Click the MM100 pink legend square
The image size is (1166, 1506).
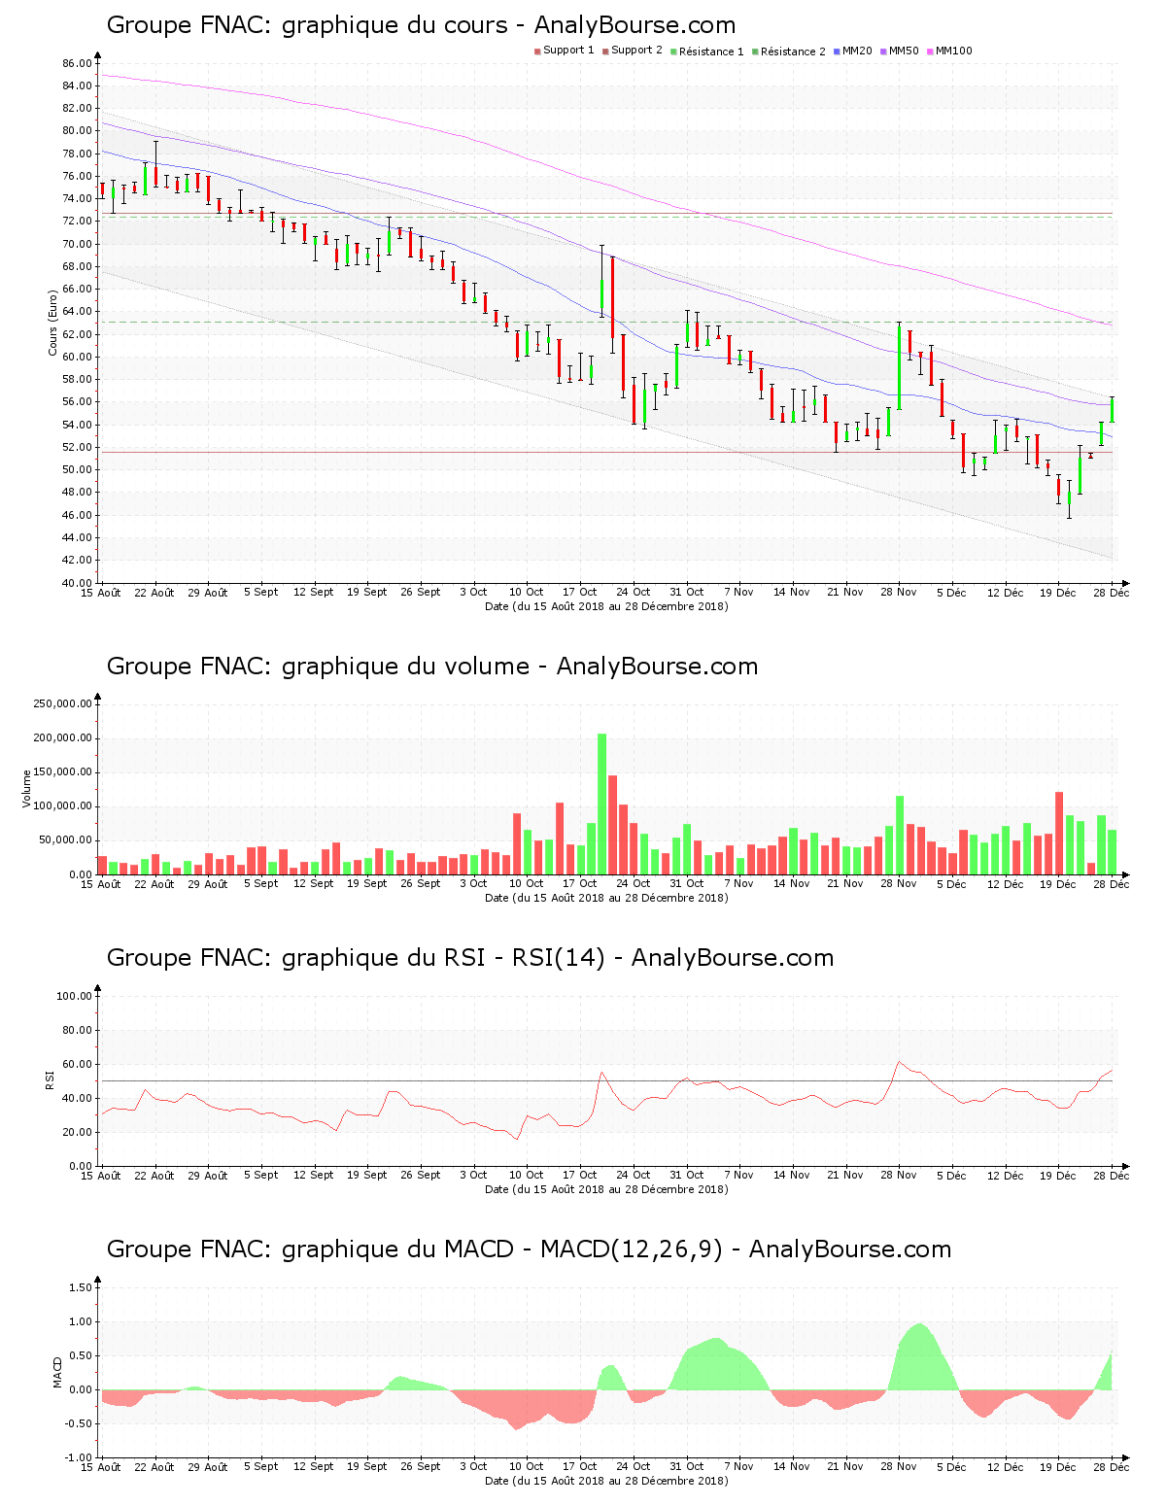coord(930,51)
